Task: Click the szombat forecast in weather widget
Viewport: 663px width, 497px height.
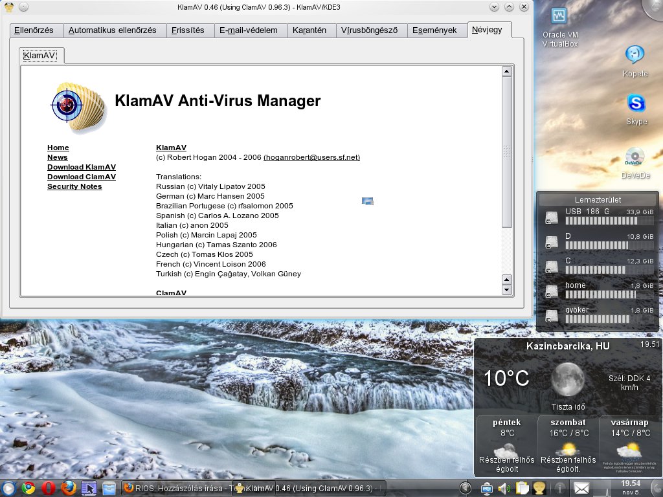Action: pyautogui.click(x=568, y=445)
